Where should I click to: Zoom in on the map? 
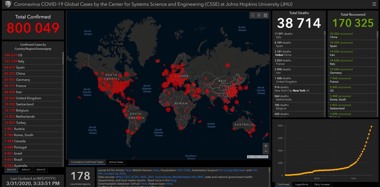[266, 146]
